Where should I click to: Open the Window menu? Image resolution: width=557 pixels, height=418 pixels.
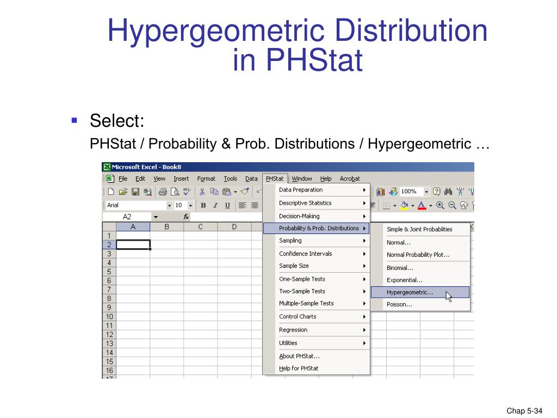(x=302, y=179)
